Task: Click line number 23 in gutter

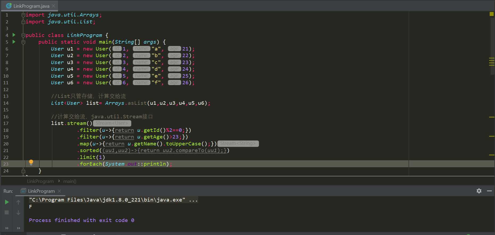Action: point(6,164)
